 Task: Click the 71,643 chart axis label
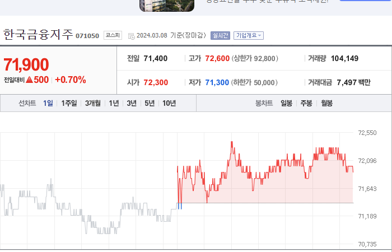click(367, 189)
